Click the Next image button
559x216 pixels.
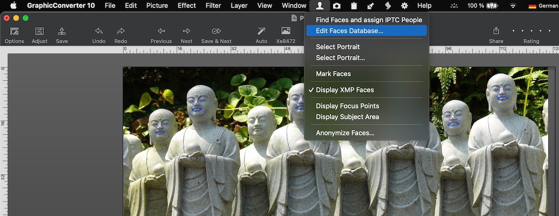(186, 32)
